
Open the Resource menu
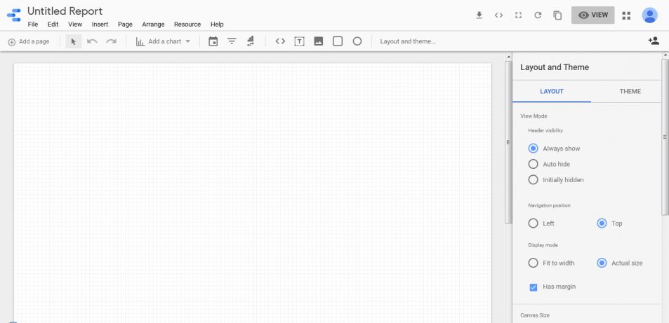tap(187, 25)
